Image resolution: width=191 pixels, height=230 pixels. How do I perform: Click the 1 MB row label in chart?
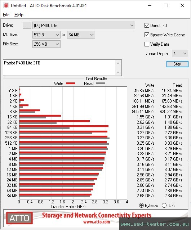(x=13, y=149)
